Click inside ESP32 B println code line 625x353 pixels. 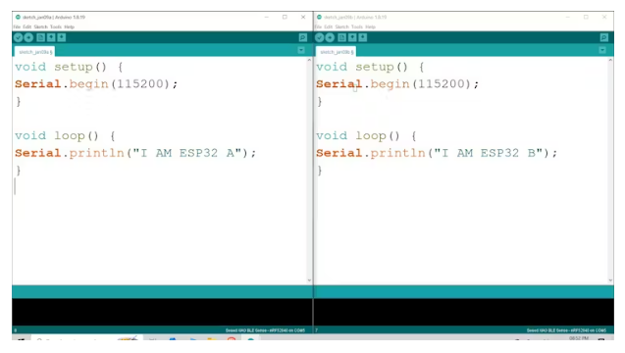click(437, 153)
